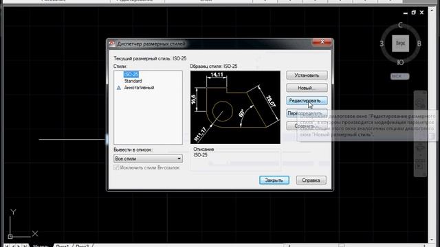Image resolution: width=440 pixels, height=247 pixels.
Task: Close the Диспетчер размерных стилей dialog
Action: click(x=322, y=42)
